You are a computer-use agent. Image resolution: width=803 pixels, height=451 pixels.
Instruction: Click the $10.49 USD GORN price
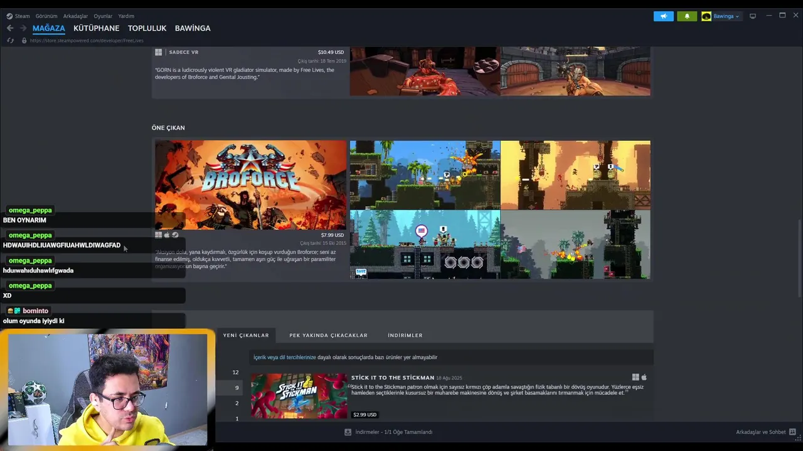click(331, 53)
